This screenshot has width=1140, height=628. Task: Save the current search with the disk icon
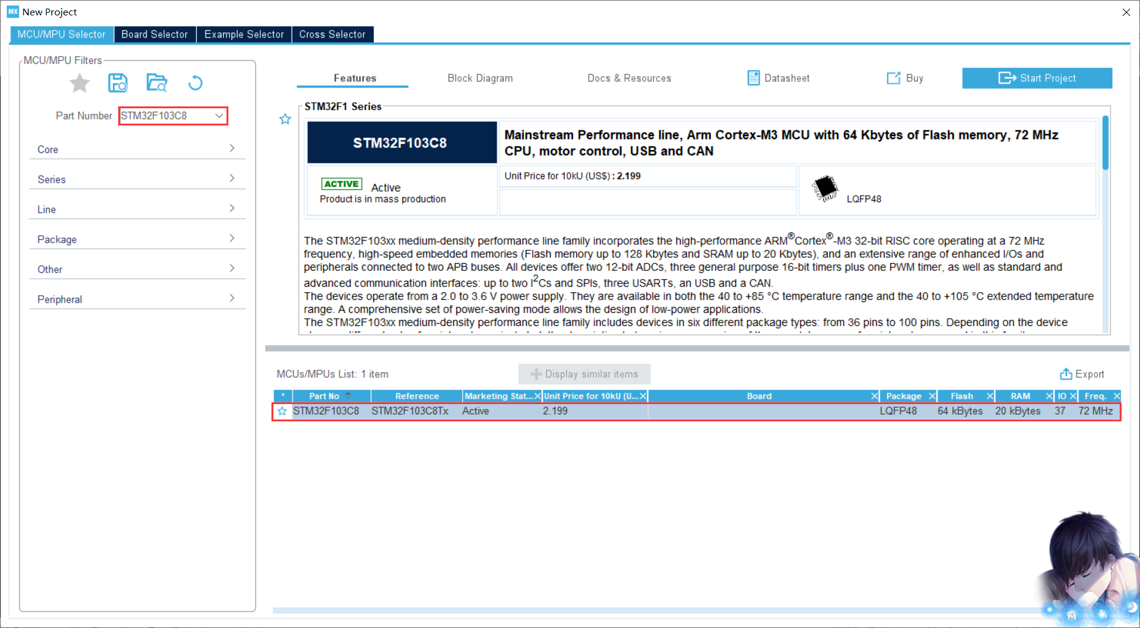(118, 82)
